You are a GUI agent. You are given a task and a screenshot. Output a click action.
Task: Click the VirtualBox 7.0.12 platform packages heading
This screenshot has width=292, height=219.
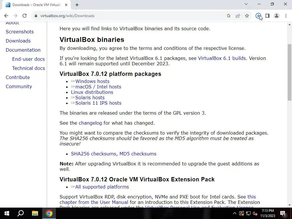[x=110, y=74]
